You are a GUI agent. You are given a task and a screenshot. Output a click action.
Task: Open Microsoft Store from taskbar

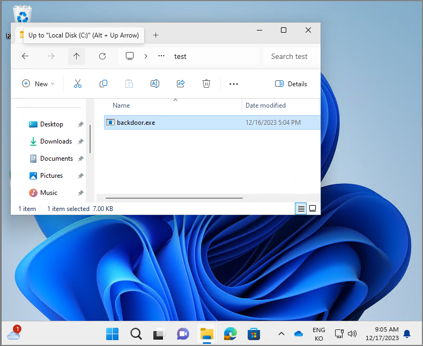coord(254,334)
